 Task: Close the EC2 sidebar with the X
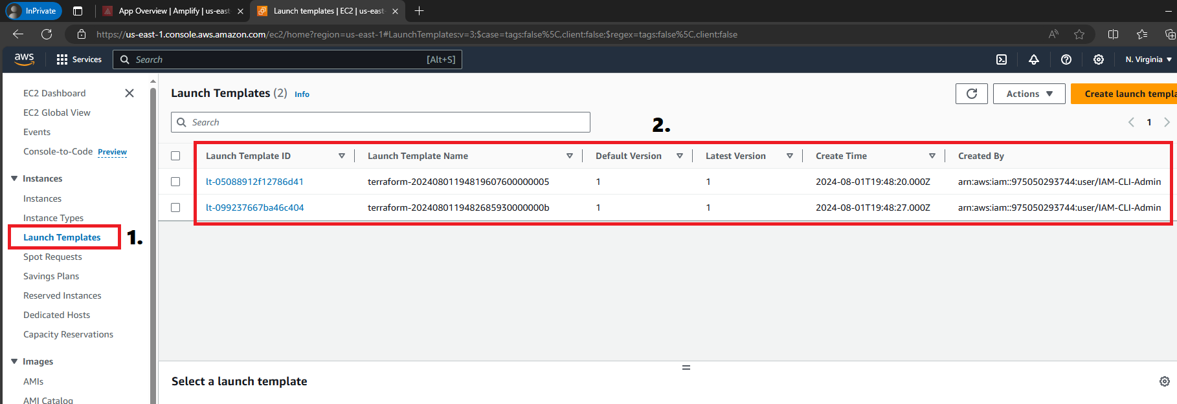pyautogui.click(x=129, y=93)
